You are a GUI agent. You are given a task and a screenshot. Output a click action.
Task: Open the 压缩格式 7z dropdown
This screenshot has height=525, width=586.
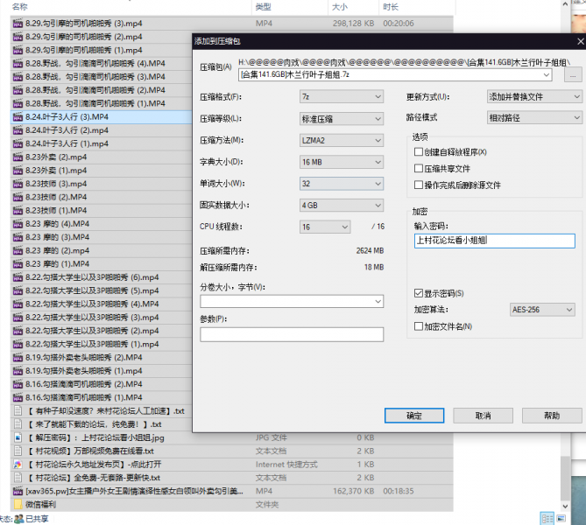[341, 97]
